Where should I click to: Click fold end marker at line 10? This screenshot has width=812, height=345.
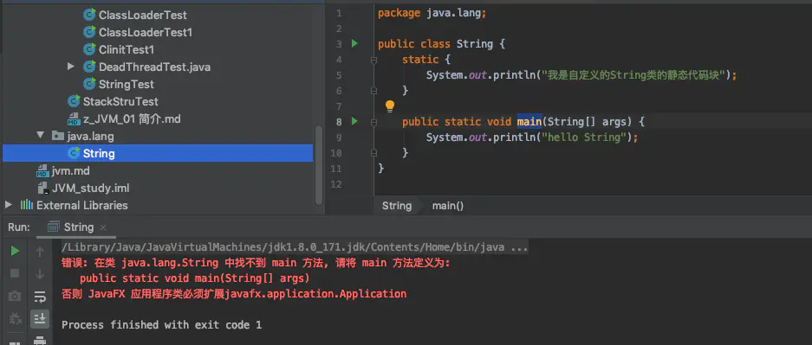374,153
